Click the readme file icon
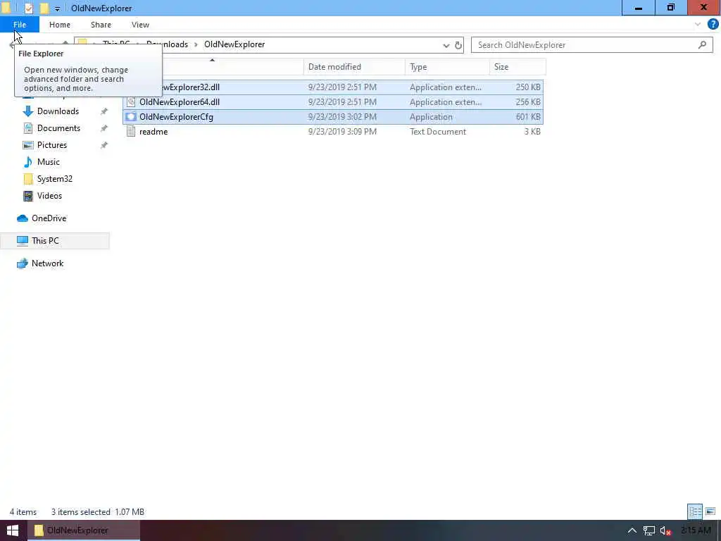 point(131,131)
